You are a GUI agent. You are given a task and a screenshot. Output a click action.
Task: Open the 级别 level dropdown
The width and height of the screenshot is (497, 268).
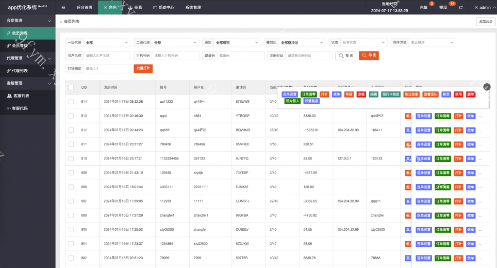click(x=237, y=42)
